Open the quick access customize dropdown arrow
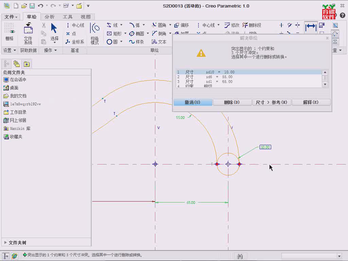The image size is (348, 261). coord(88,6)
